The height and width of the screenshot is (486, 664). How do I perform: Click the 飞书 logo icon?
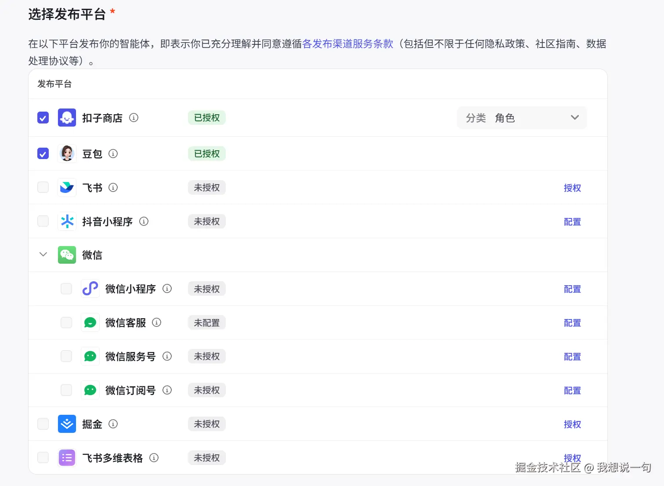click(x=67, y=188)
